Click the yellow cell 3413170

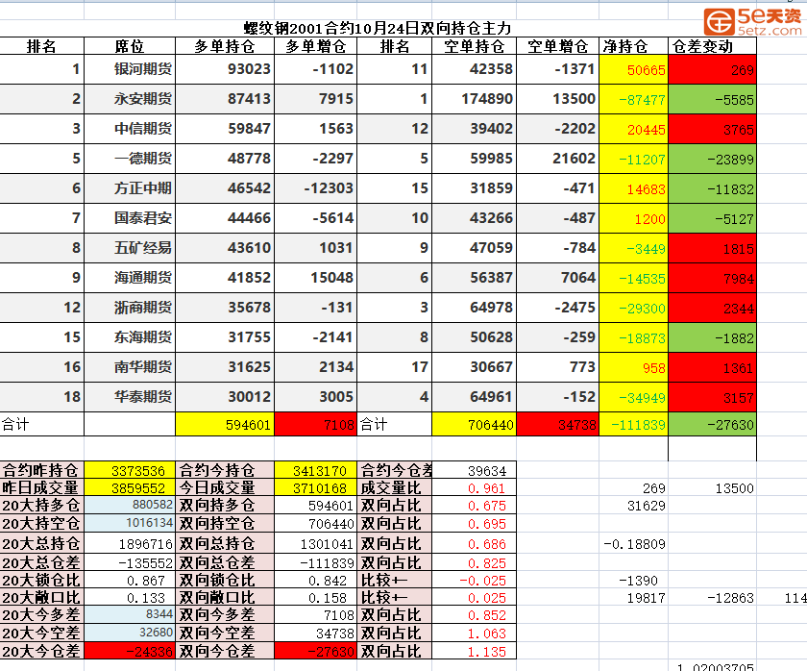tap(315, 470)
